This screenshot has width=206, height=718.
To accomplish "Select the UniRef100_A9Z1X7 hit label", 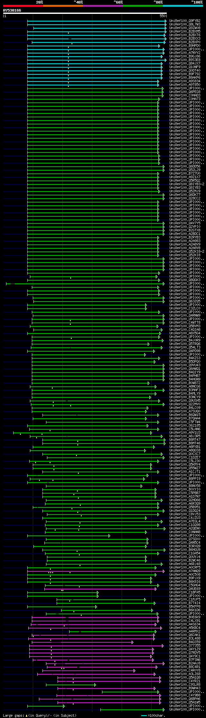I will [x=185, y=177].
